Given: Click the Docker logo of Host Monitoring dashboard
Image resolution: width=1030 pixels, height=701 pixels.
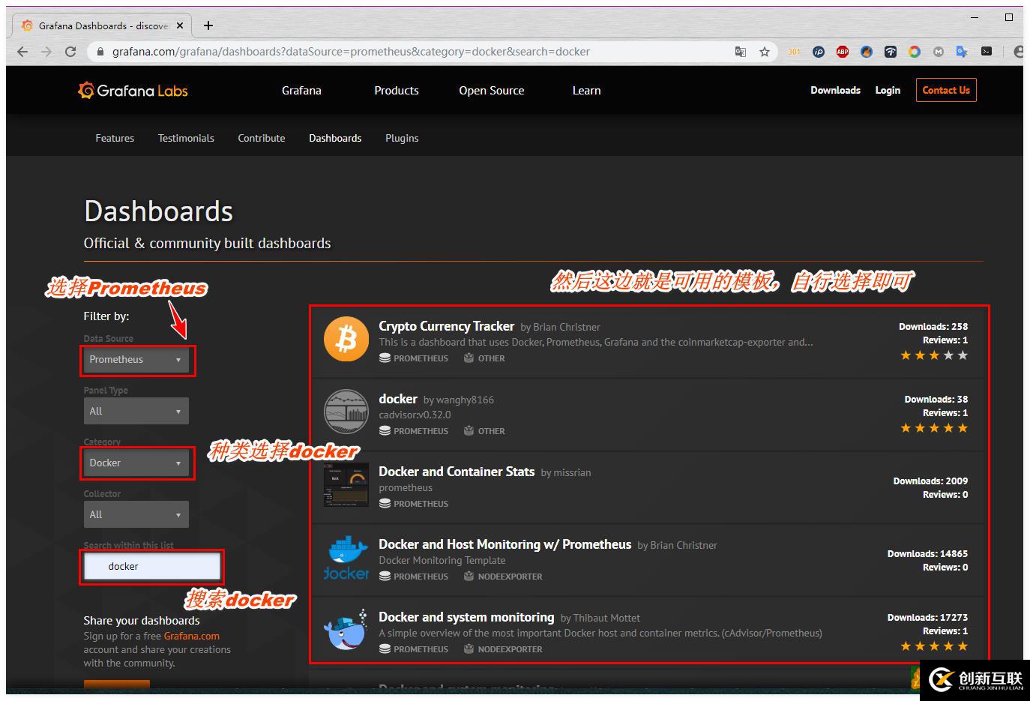Looking at the screenshot, I should [x=346, y=558].
